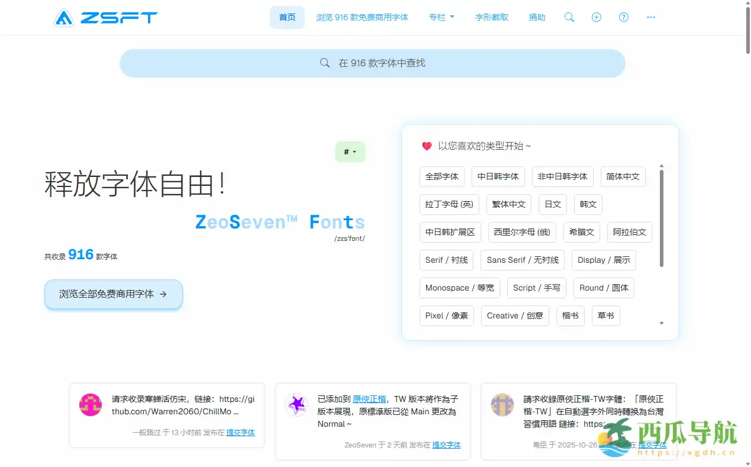Open the 专栏 dropdown menu
The width and height of the screenshot is (751, 467).
tap(441, 17)
